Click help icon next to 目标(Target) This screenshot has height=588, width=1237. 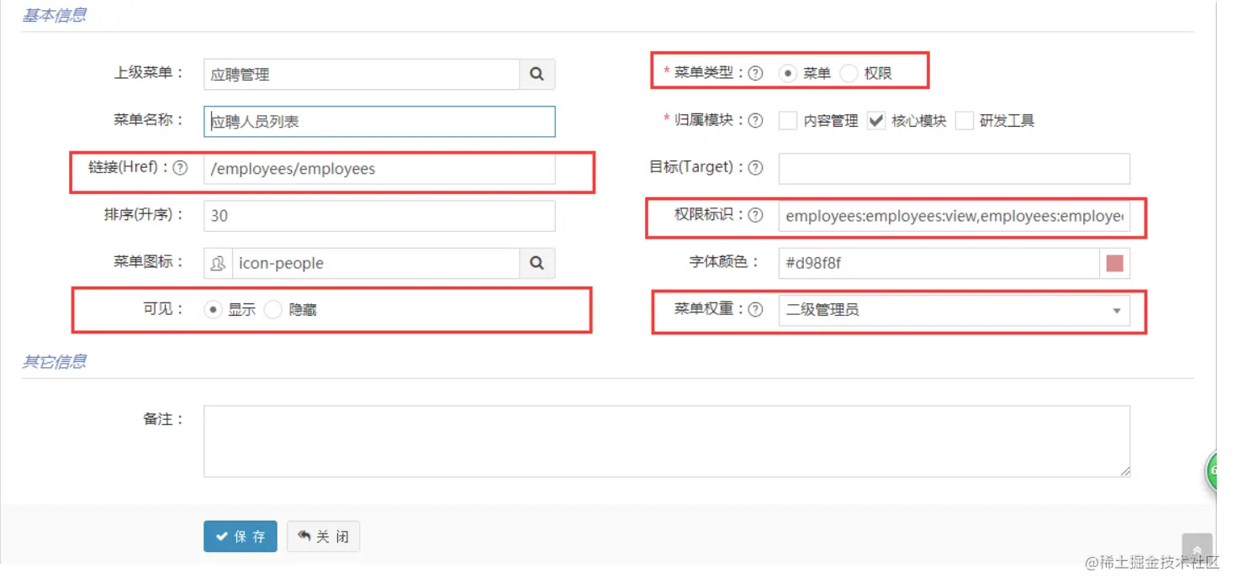tap(755, 168)
